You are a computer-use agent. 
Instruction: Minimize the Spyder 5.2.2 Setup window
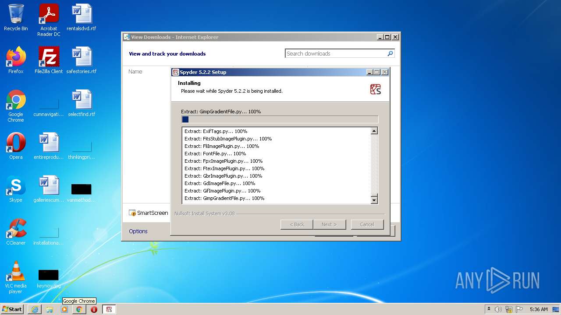[369, 72]
